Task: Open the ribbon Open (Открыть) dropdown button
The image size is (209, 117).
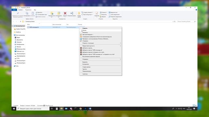Action: click(104, 12)
